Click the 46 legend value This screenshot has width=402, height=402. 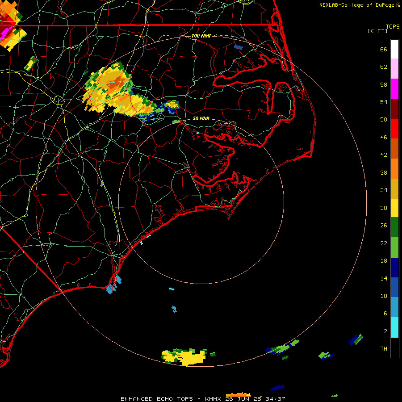(x=384, y=138)
